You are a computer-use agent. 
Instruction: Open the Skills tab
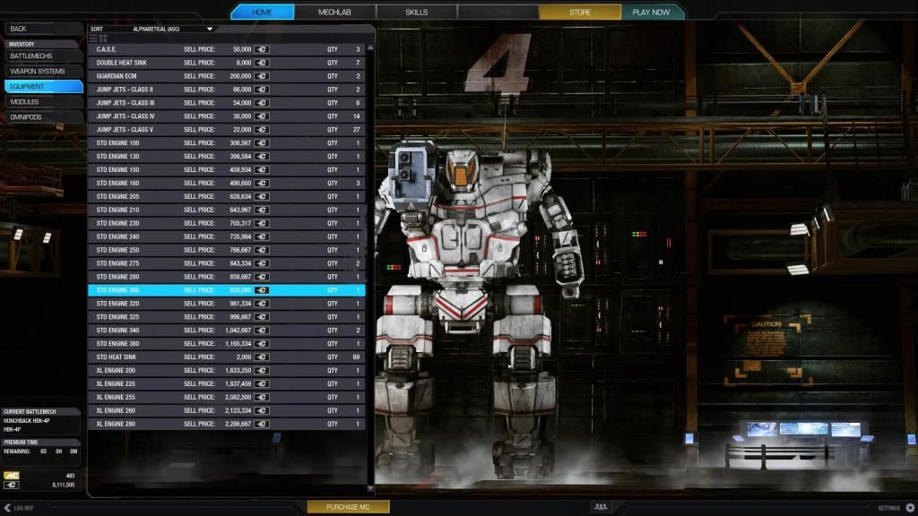(417, 13)
